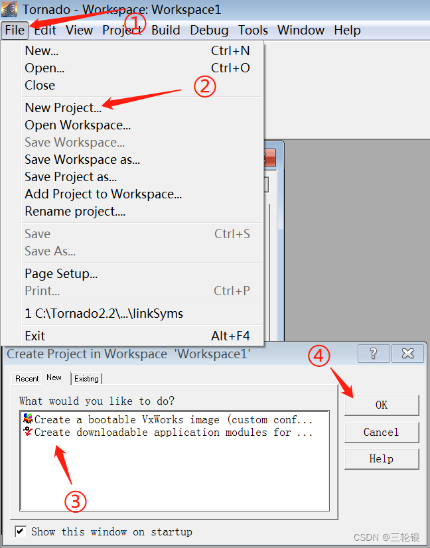Image resolution: width=430 pixels, height=548 pixels.
Task: Click the Tornado application icon in title bar
Action: tap(9, 9)
